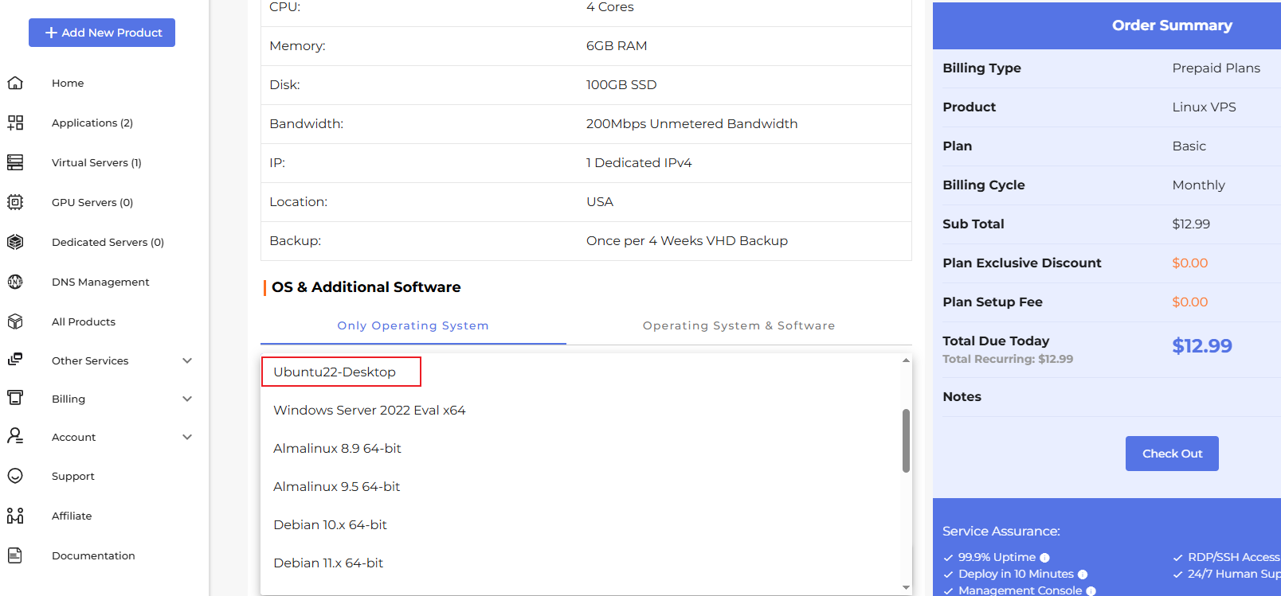Viewport: 1281px width, 596px height.
Task: Expand the Account menu chevron
Action: [x=187, y=437]
